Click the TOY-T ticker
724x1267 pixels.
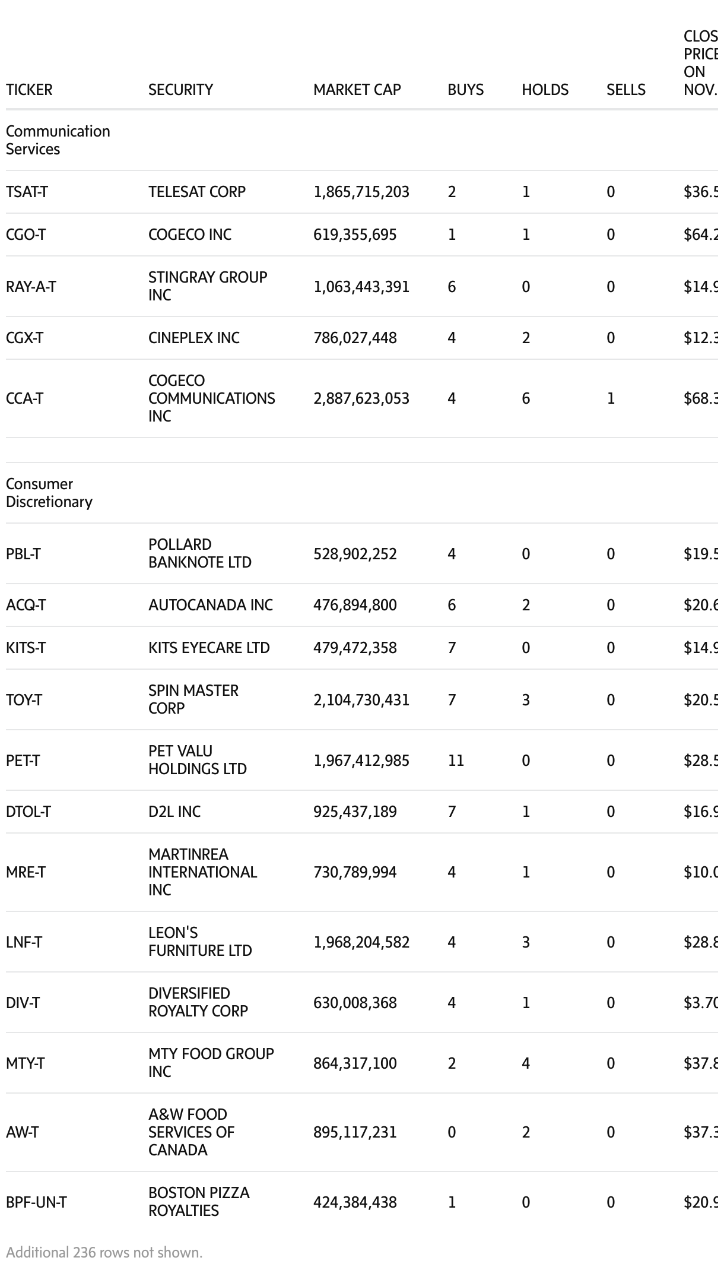(x=24, y=700)
